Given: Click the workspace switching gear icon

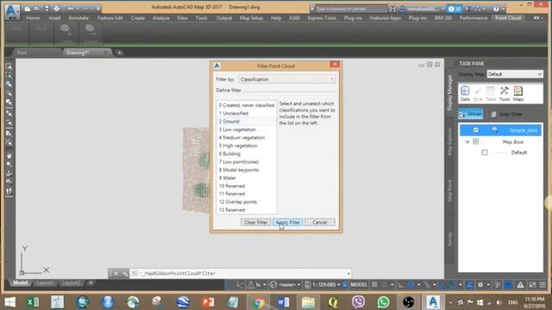Looking at the screenshot, I should pyautogui.click(x=480, y=285).
